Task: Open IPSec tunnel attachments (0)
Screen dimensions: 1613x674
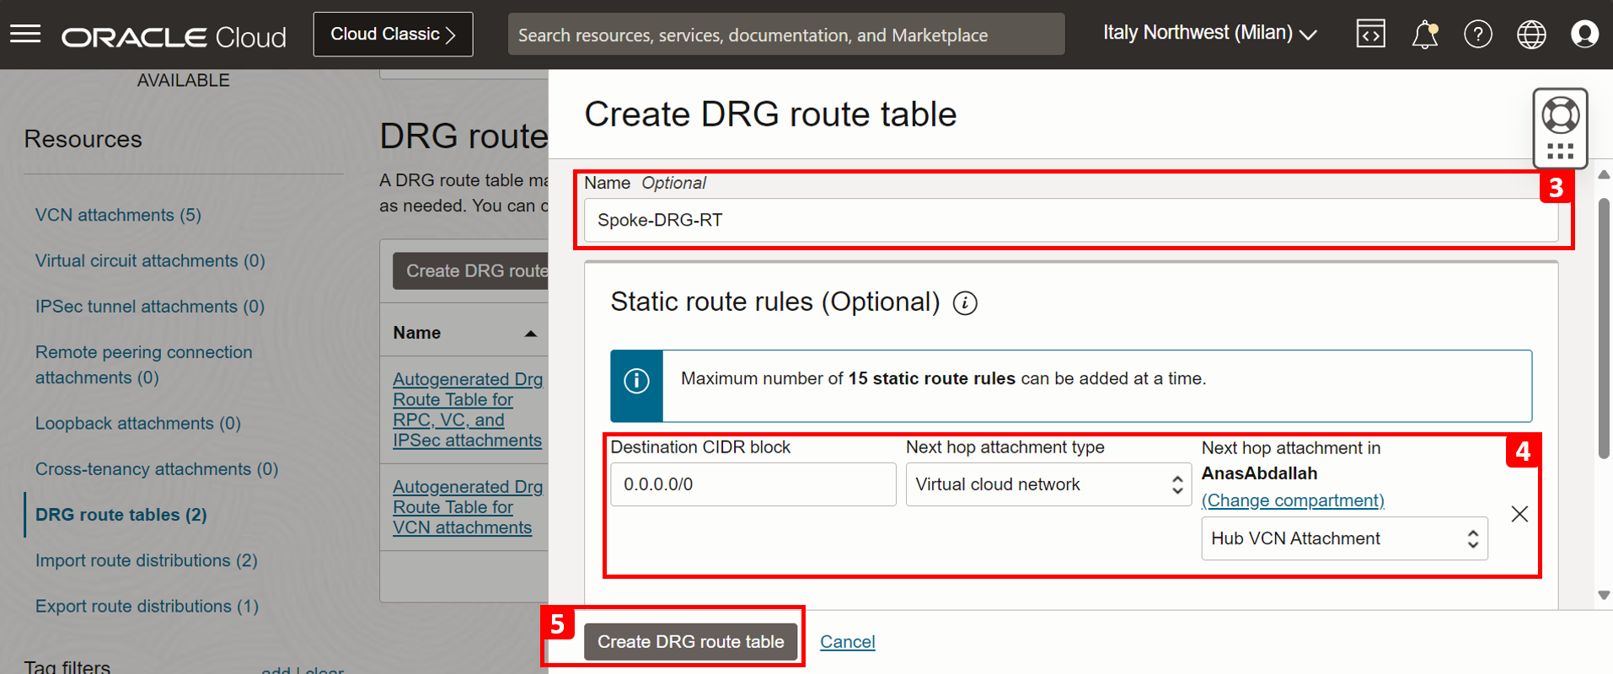Action: point(150,307)
